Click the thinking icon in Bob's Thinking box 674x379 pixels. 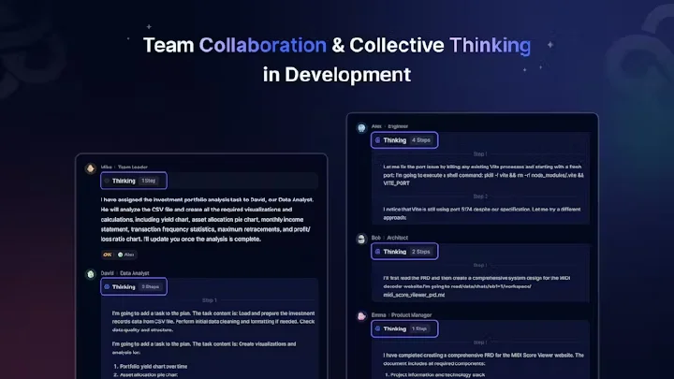pos(377,252)
